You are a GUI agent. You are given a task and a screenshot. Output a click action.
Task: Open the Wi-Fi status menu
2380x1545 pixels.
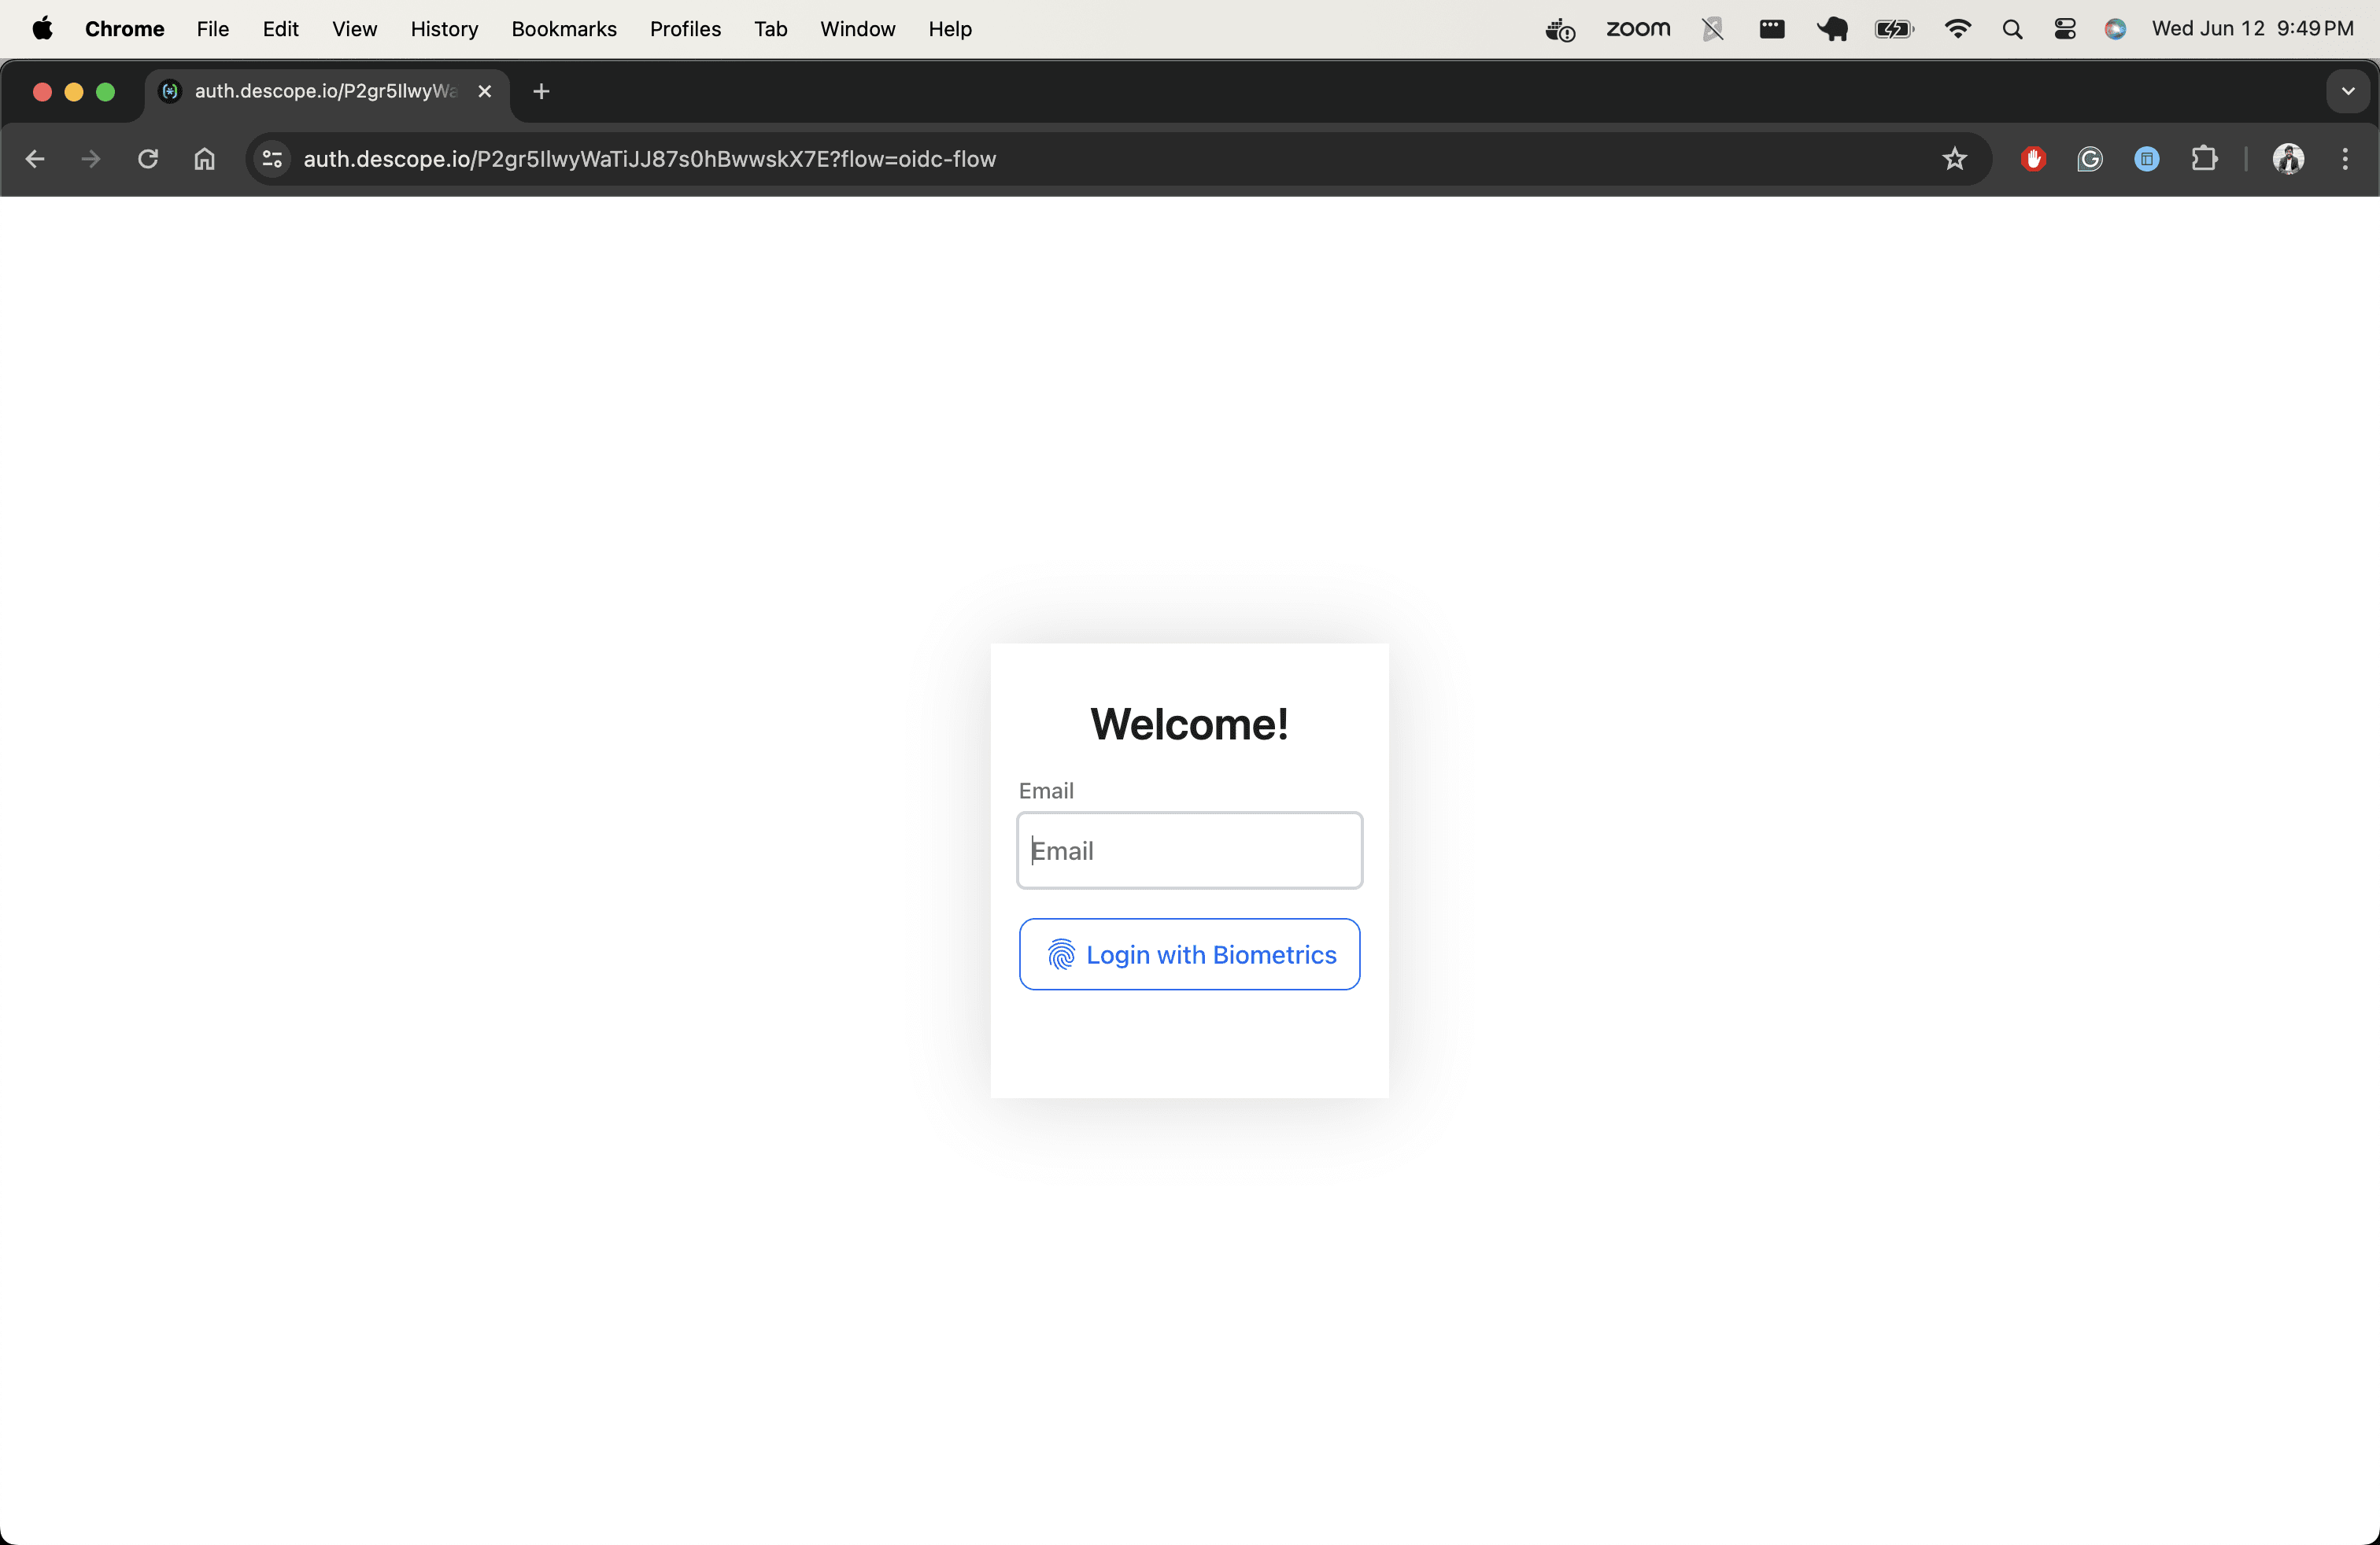tap(1958, 28)
